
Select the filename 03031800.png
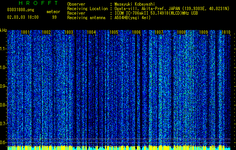(x=21, y=10)
